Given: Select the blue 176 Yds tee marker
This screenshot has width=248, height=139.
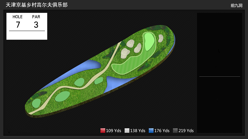Looking at the screenshot, I should point(151,130).
